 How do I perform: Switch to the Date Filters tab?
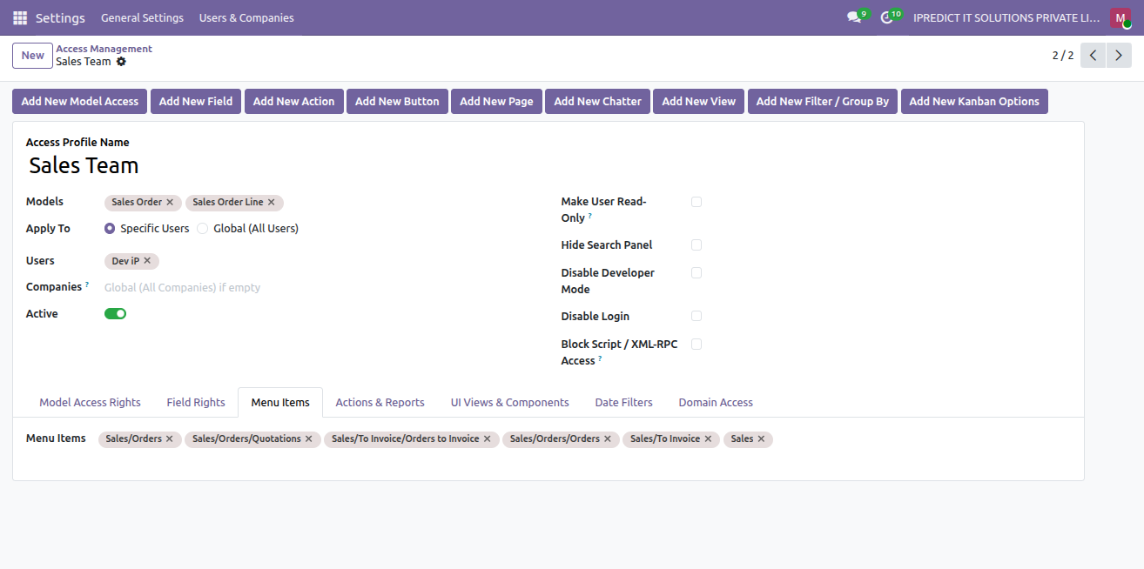click(623, 403)
